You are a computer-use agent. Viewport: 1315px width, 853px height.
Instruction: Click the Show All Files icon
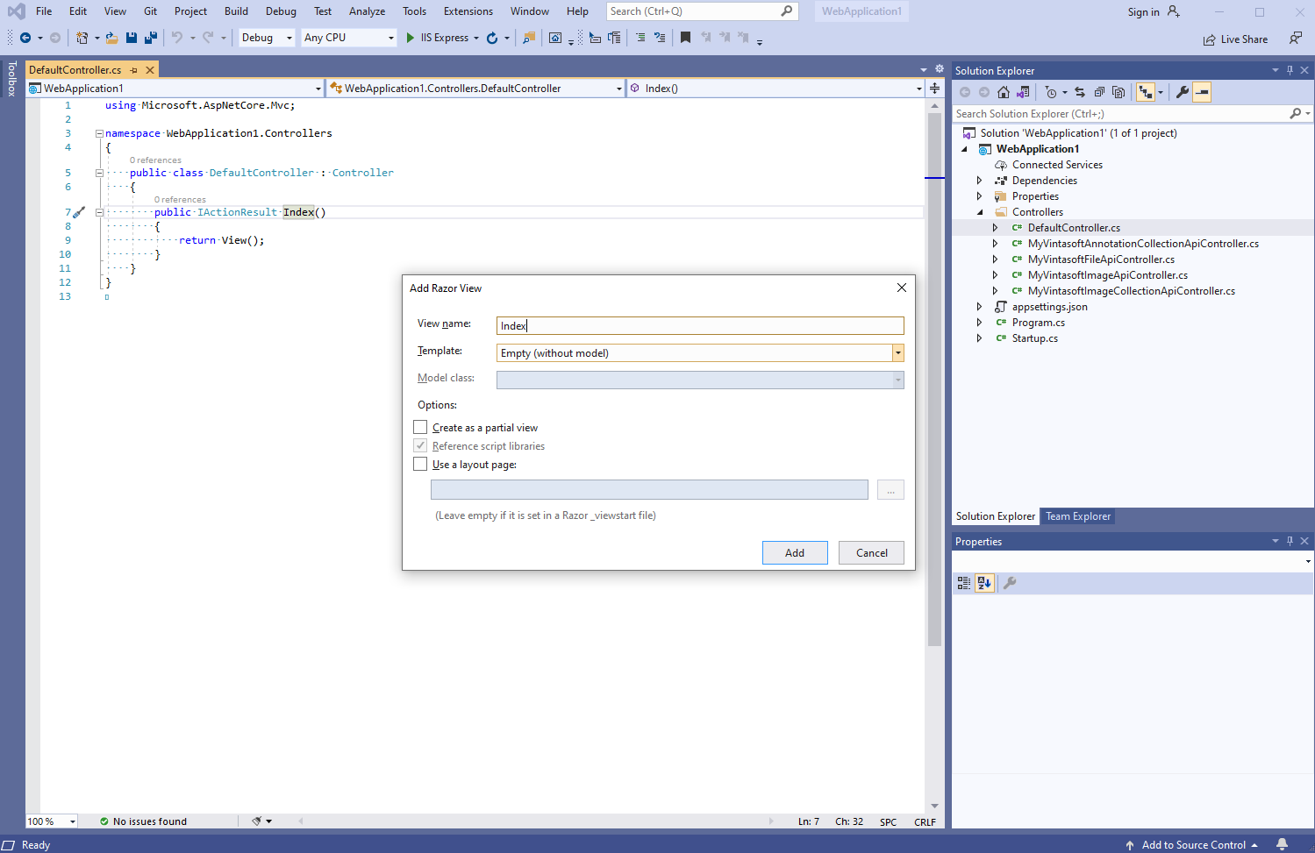(1118, 92)
